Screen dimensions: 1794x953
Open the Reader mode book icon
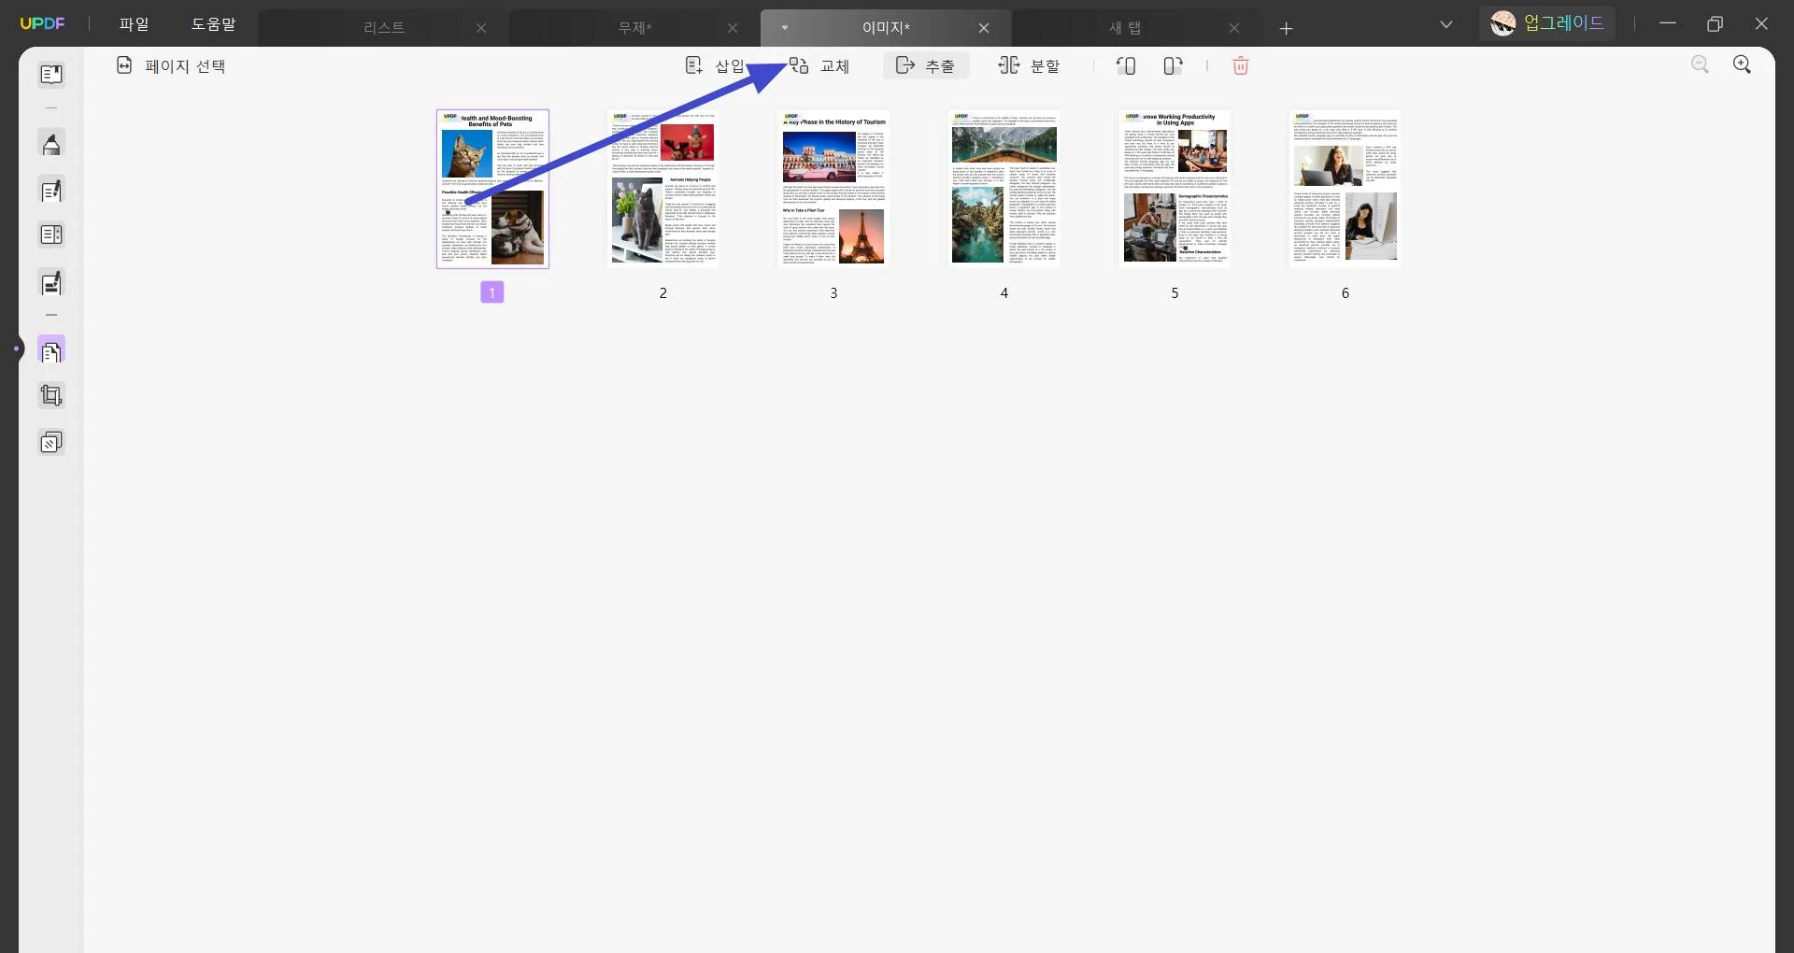[51, 74]
